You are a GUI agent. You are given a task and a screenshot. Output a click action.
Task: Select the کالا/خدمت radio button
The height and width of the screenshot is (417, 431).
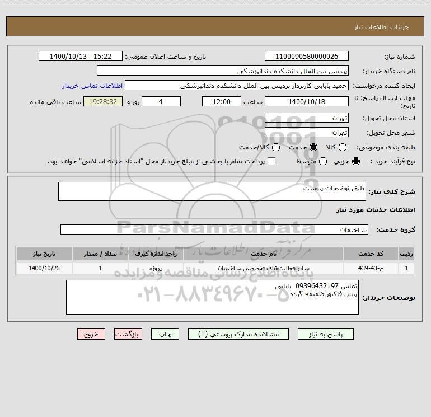276,147
